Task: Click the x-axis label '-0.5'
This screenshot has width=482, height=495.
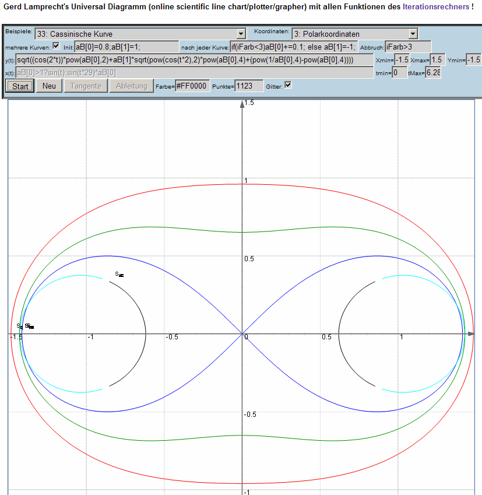Action: coord(172,337)
